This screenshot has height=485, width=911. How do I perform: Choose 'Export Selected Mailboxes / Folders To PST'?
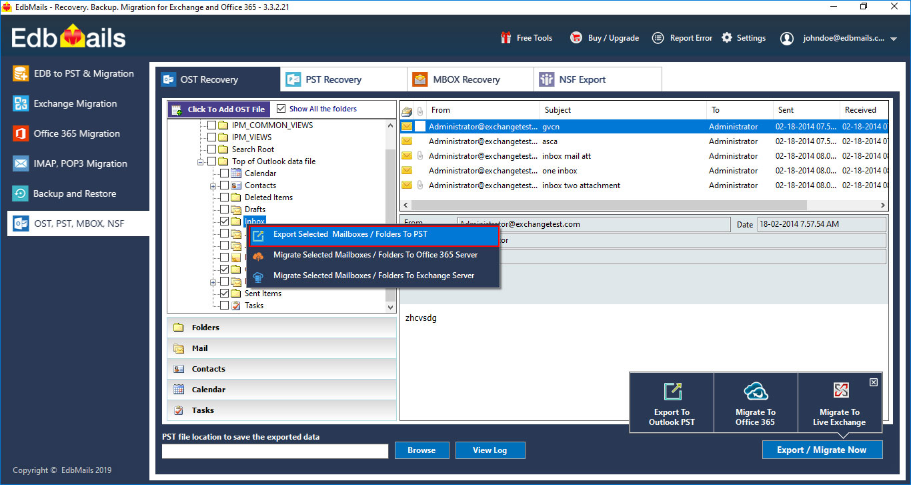pos(373,235)
